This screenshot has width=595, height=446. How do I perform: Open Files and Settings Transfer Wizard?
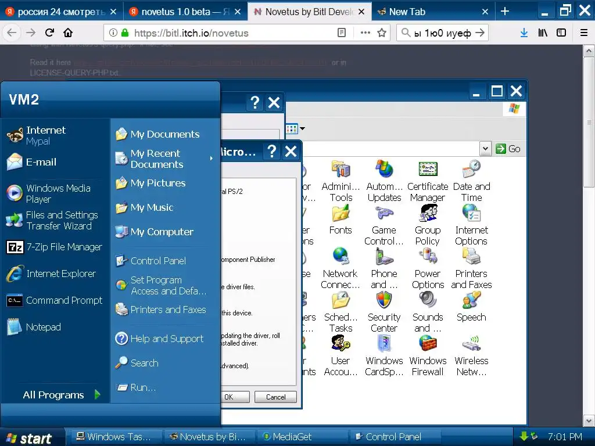pyautogui.click(x=55, y=220)
